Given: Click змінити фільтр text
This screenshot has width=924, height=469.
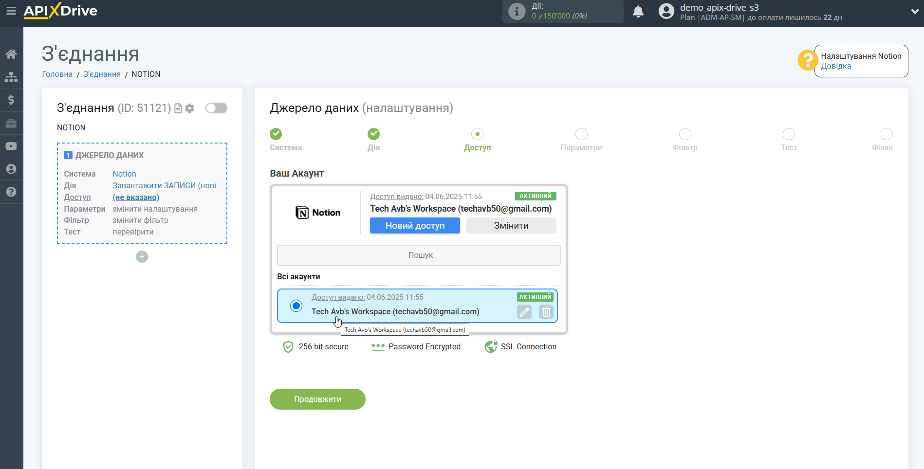Looking at the screenshot, I should 141,220.
